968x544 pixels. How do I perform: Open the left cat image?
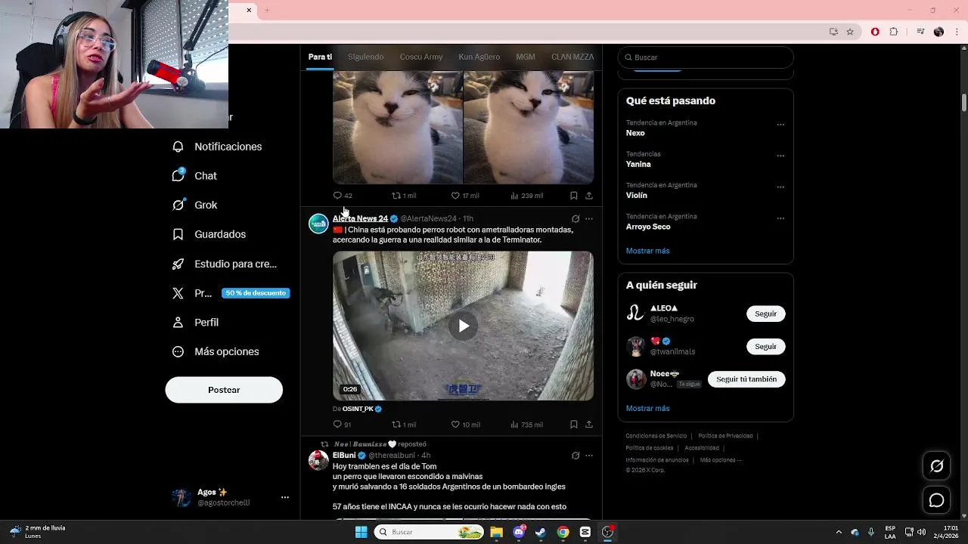click(x=397, y=127)
